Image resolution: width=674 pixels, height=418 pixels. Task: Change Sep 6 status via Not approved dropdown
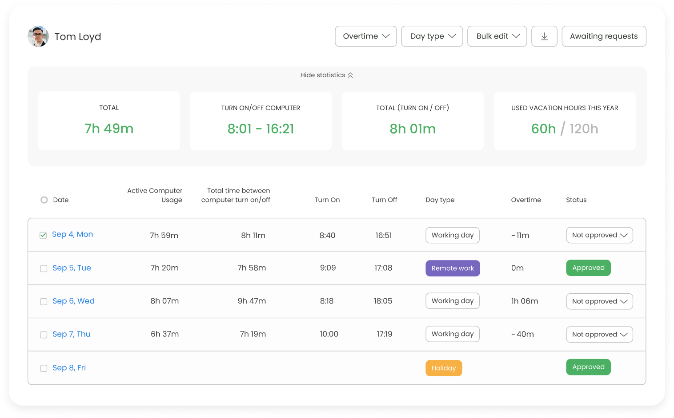[599, 301]
